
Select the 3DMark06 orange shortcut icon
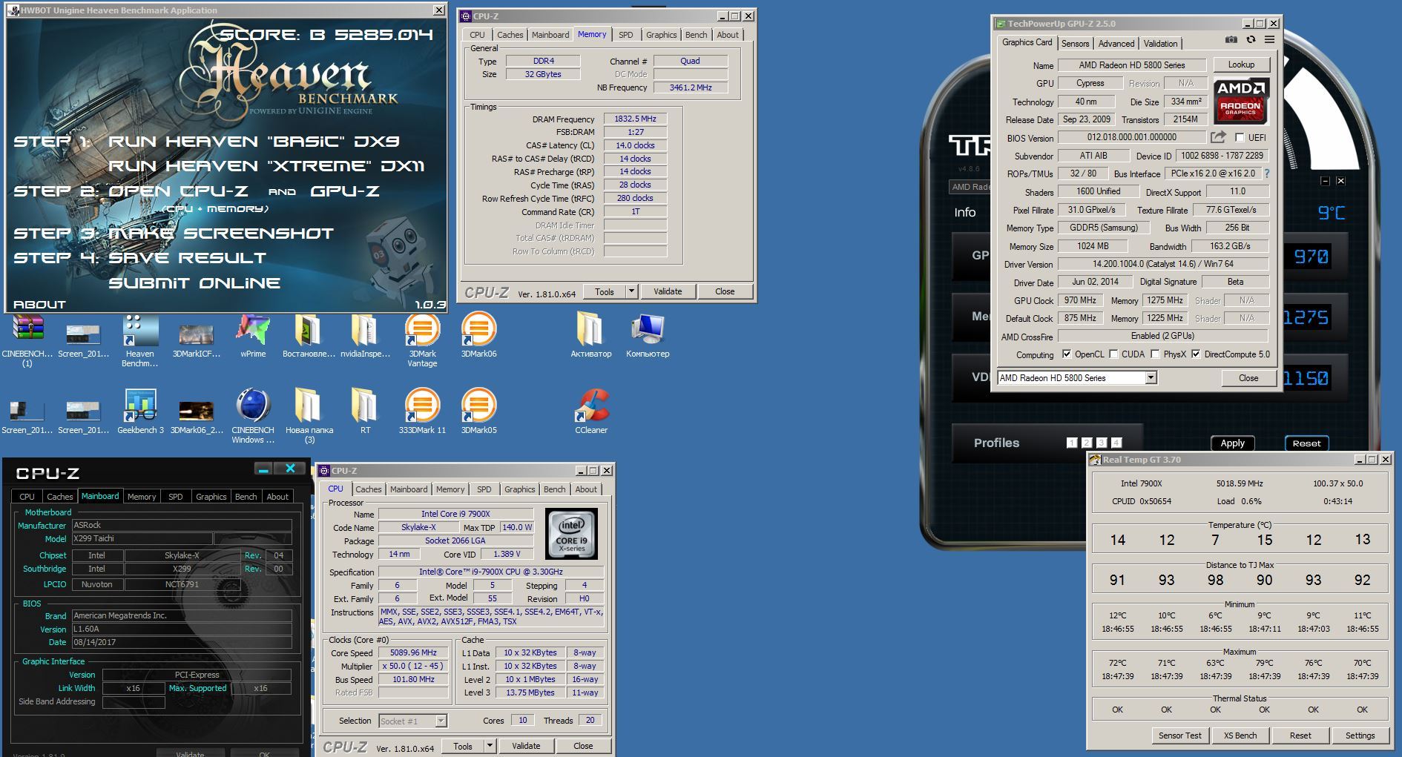478,335
